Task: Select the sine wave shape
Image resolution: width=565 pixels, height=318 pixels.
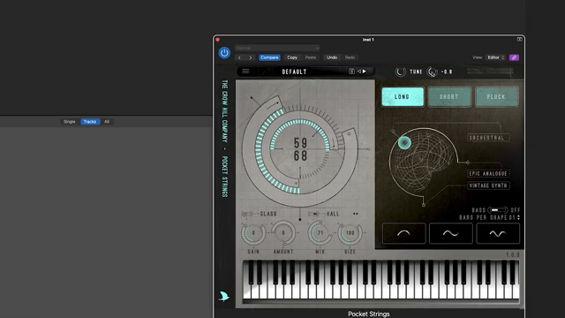Action: pos(451,233)
